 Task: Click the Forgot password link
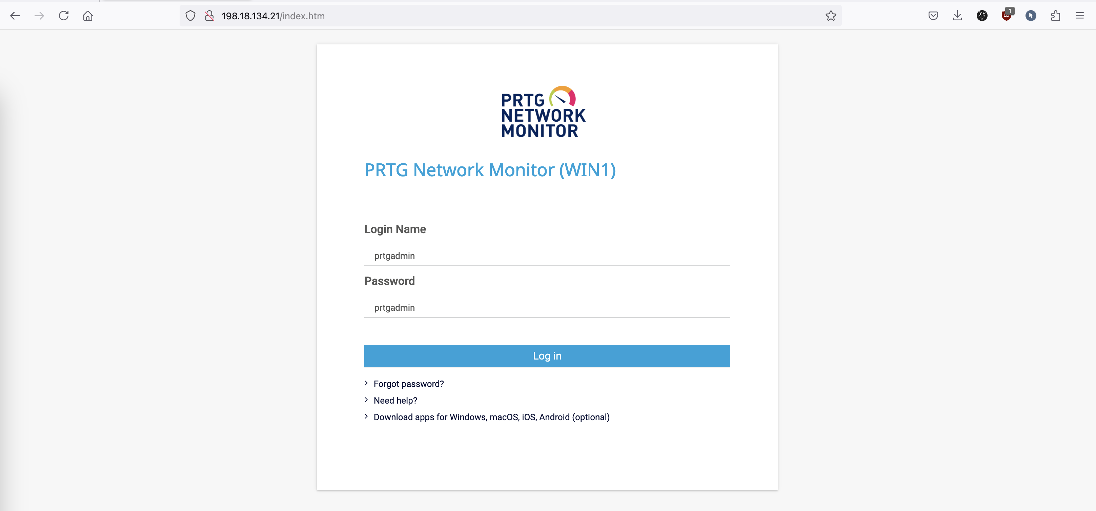[408, 384]
